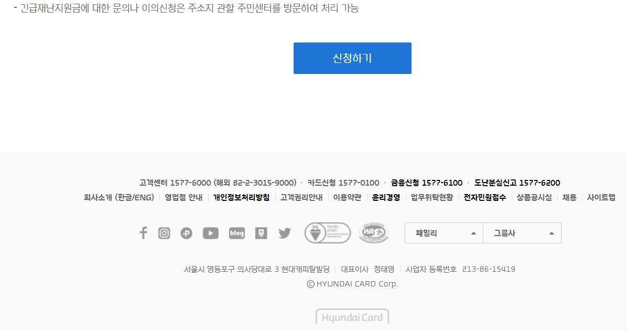Open 전자민원접수 footer link

click(484, 197)
